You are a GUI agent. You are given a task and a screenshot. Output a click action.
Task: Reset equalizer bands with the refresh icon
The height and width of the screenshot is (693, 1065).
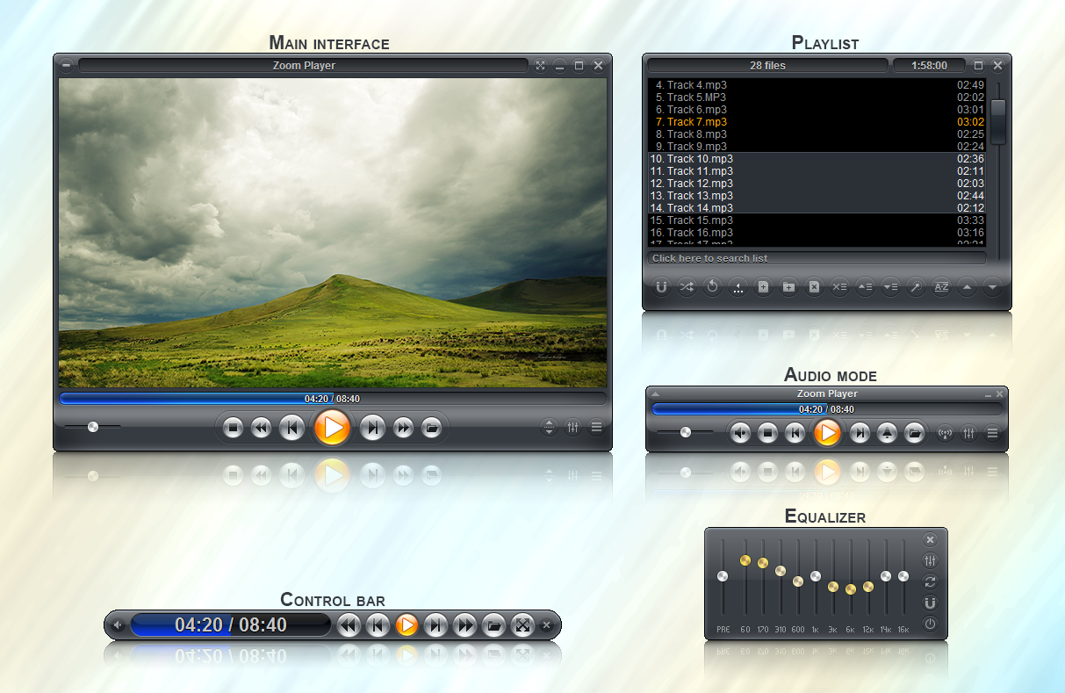coord(930,581)
